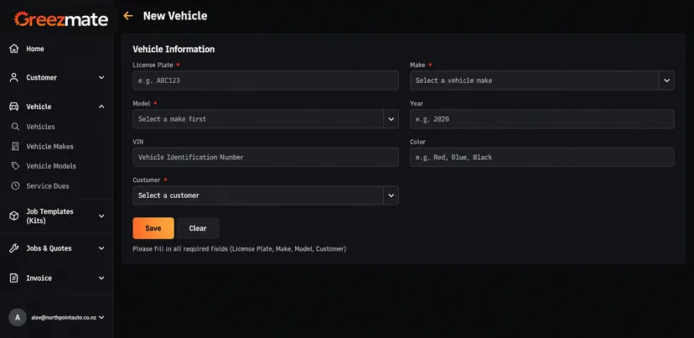Click the building icon beside Vehicle Makes

[15, 146]
